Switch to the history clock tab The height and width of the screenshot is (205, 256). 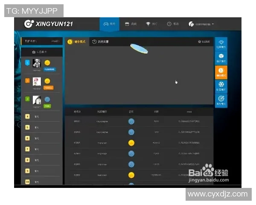tap(100, 42)
